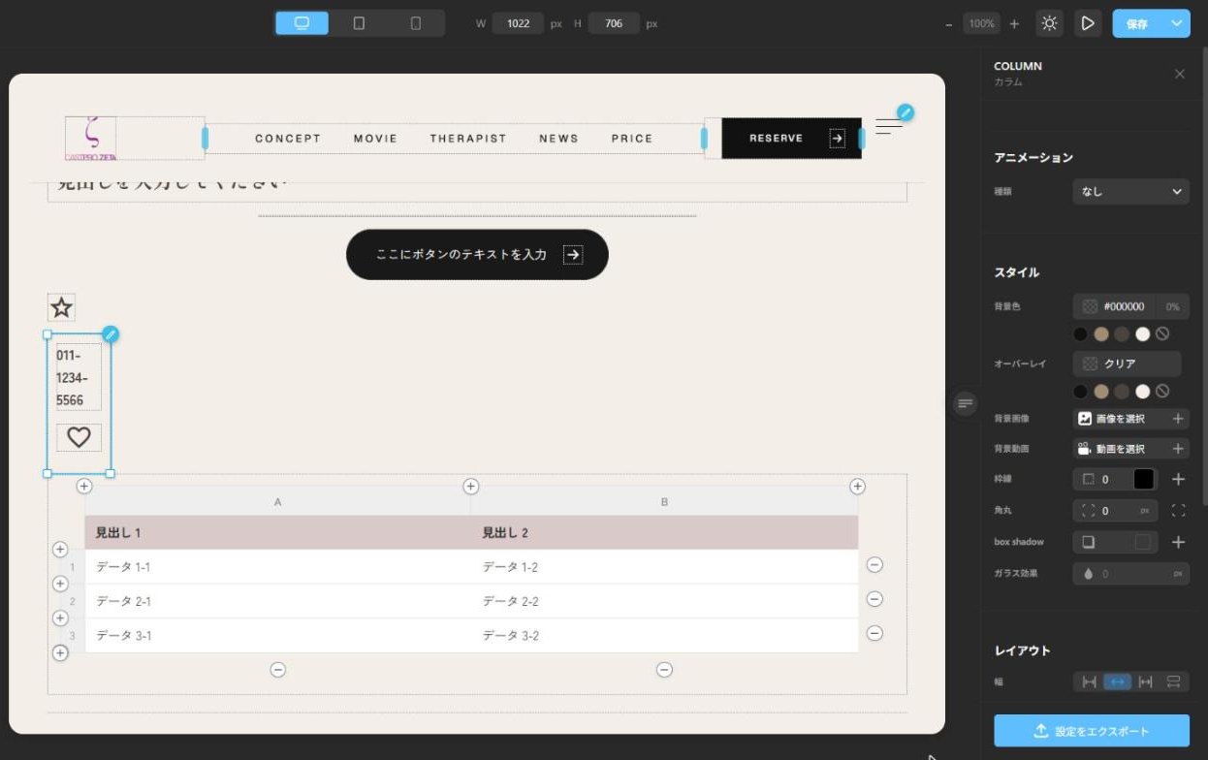
Task: Click the RESERVE button in header
Action: (x=792, y=139)
